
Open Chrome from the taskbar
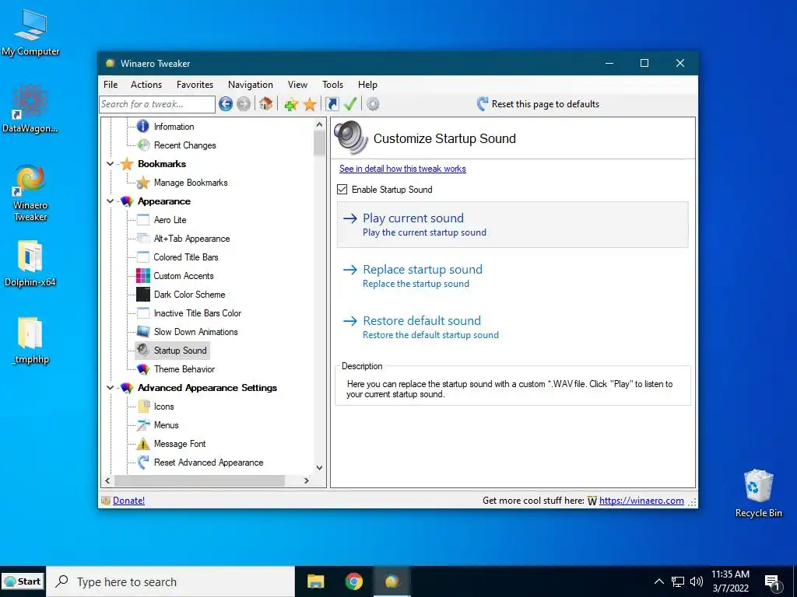[x=354, y=581]
